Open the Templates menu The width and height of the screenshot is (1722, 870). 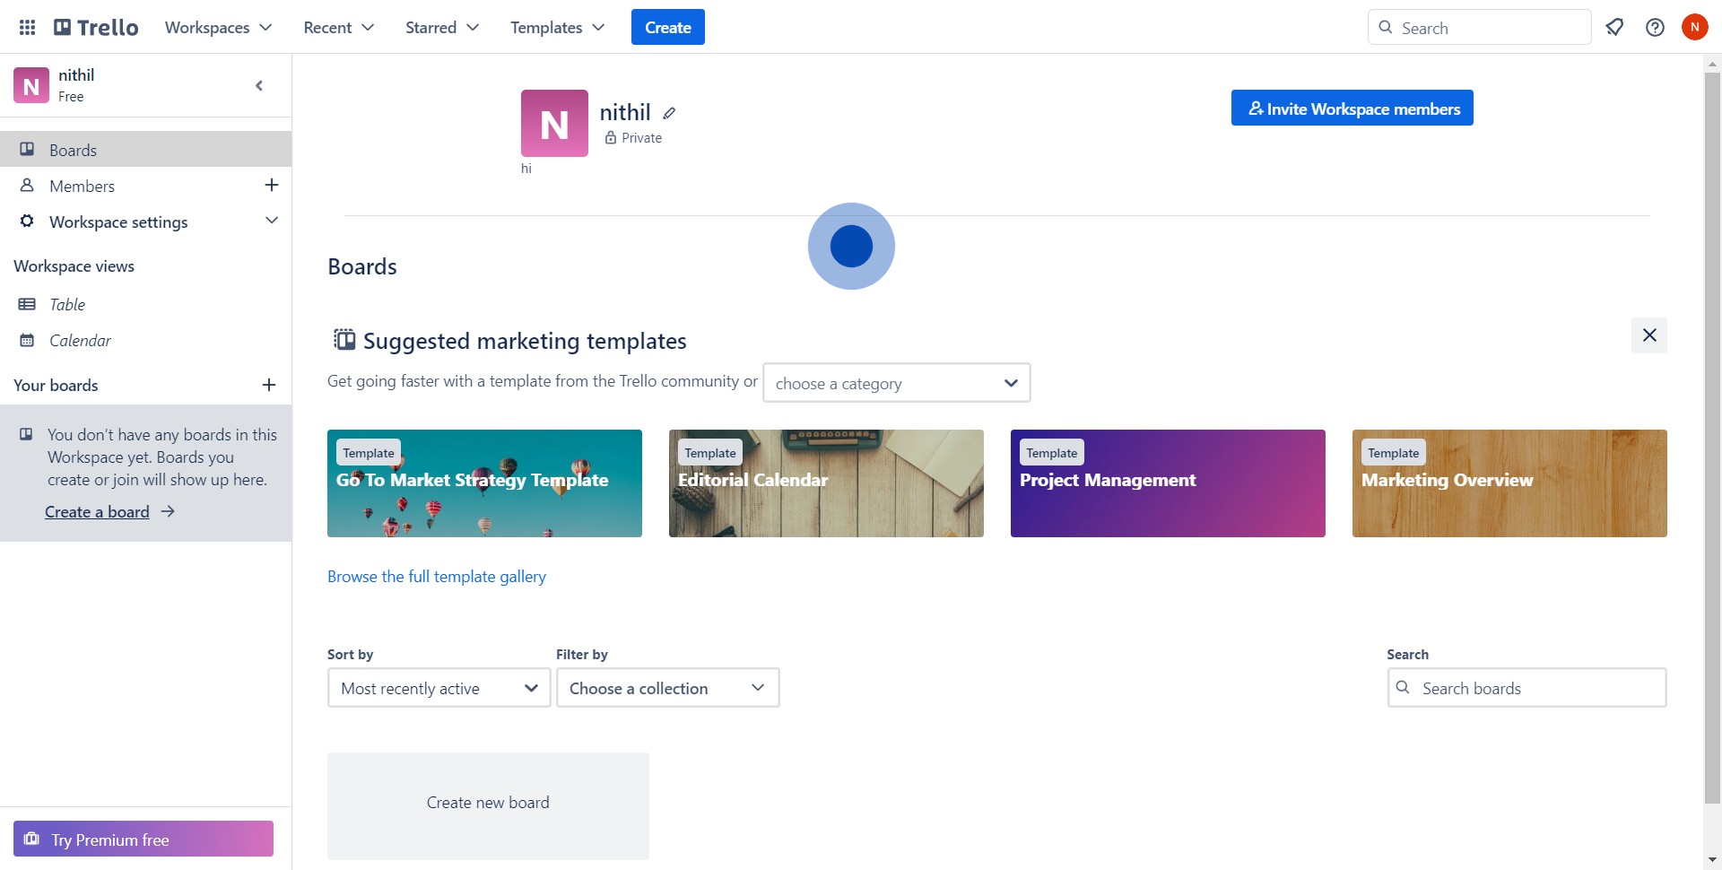click(557, 27)
